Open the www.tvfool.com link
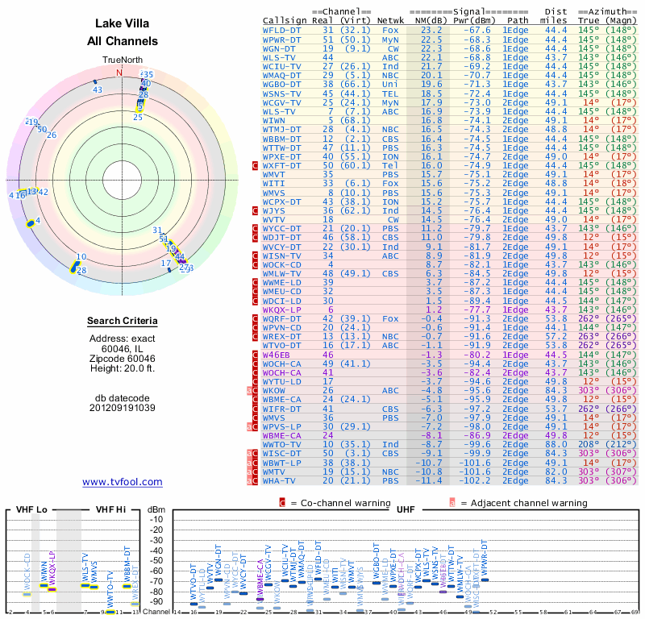This screenshot has height=619, width=645. click(123, 482)
